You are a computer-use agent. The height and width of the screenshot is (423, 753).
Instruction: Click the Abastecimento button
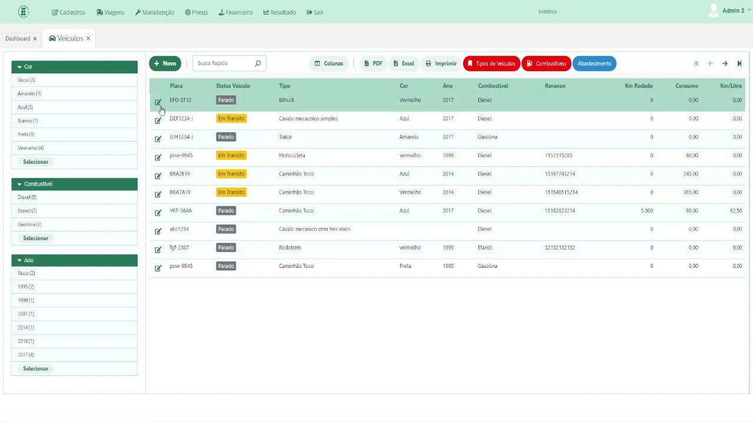point(594,63)
